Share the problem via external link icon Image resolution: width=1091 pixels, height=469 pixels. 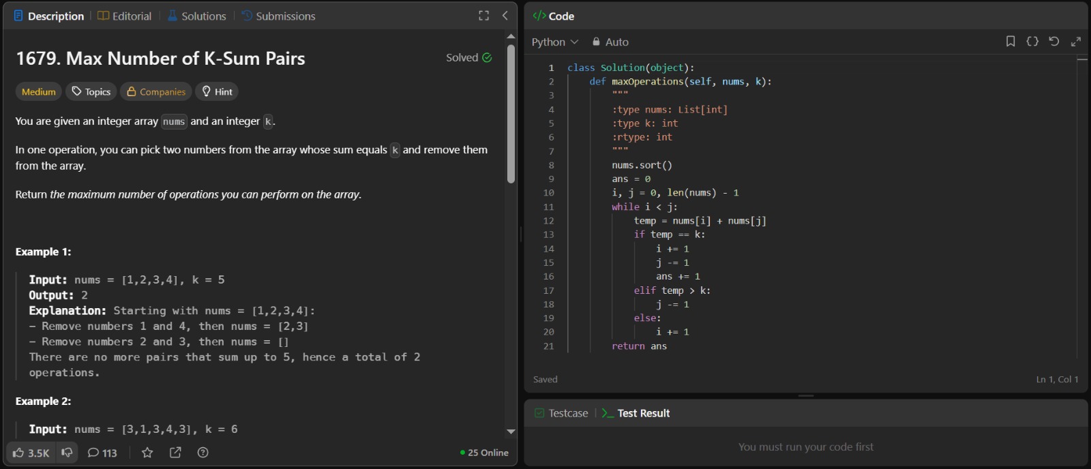[175, 453]
